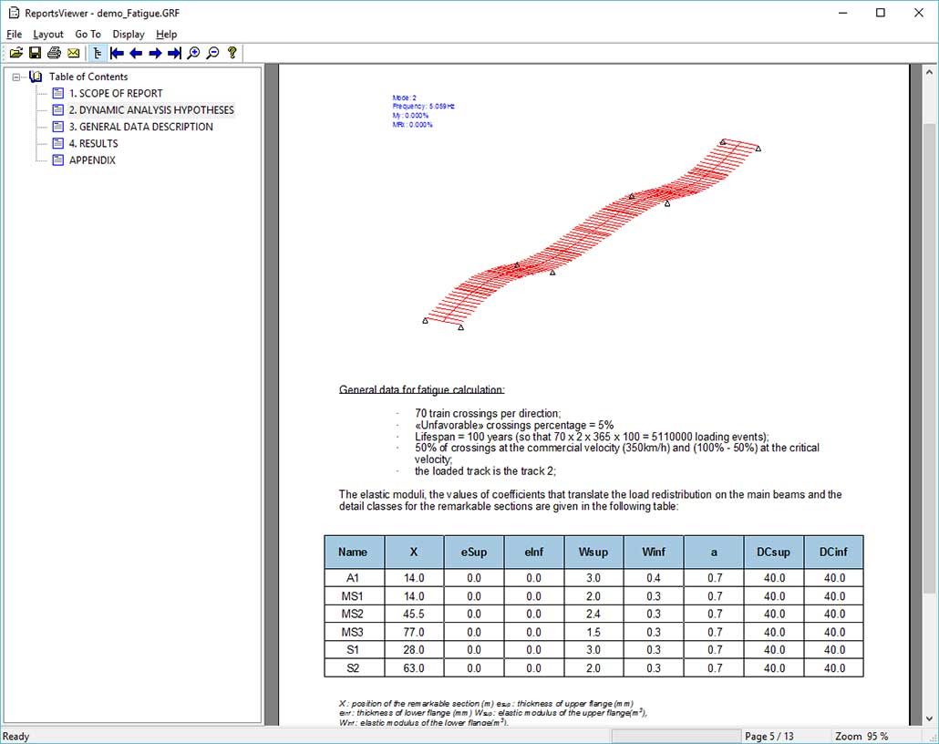Select 2. DYNAMIC ANALYSIS HYPOTHESES entry
This screenshot has width=939, height=744.
(x=151, y=110)
